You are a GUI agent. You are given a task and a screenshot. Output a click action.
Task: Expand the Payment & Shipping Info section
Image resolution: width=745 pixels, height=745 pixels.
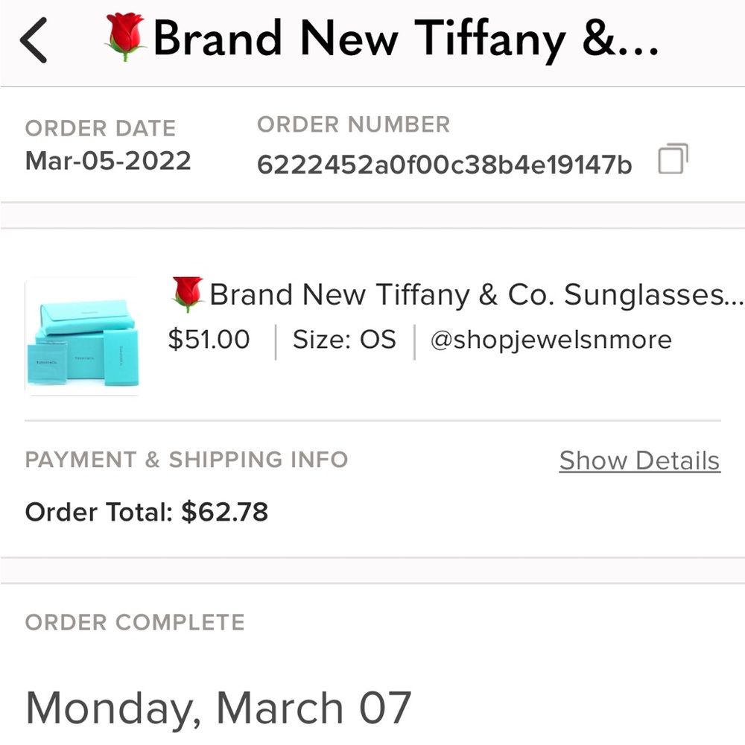pos(186,460)
